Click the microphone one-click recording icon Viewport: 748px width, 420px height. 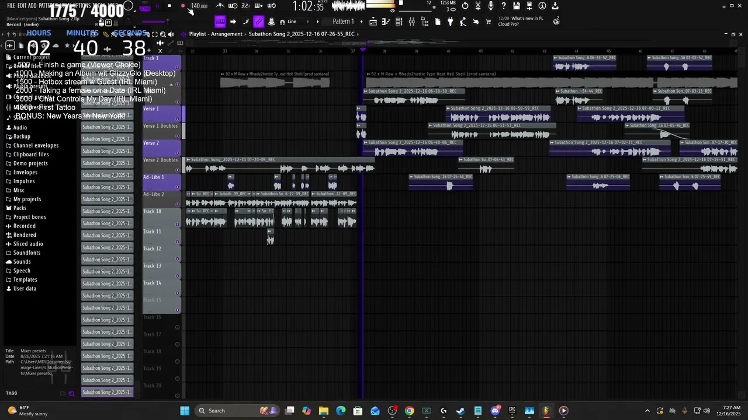[491, 6]
